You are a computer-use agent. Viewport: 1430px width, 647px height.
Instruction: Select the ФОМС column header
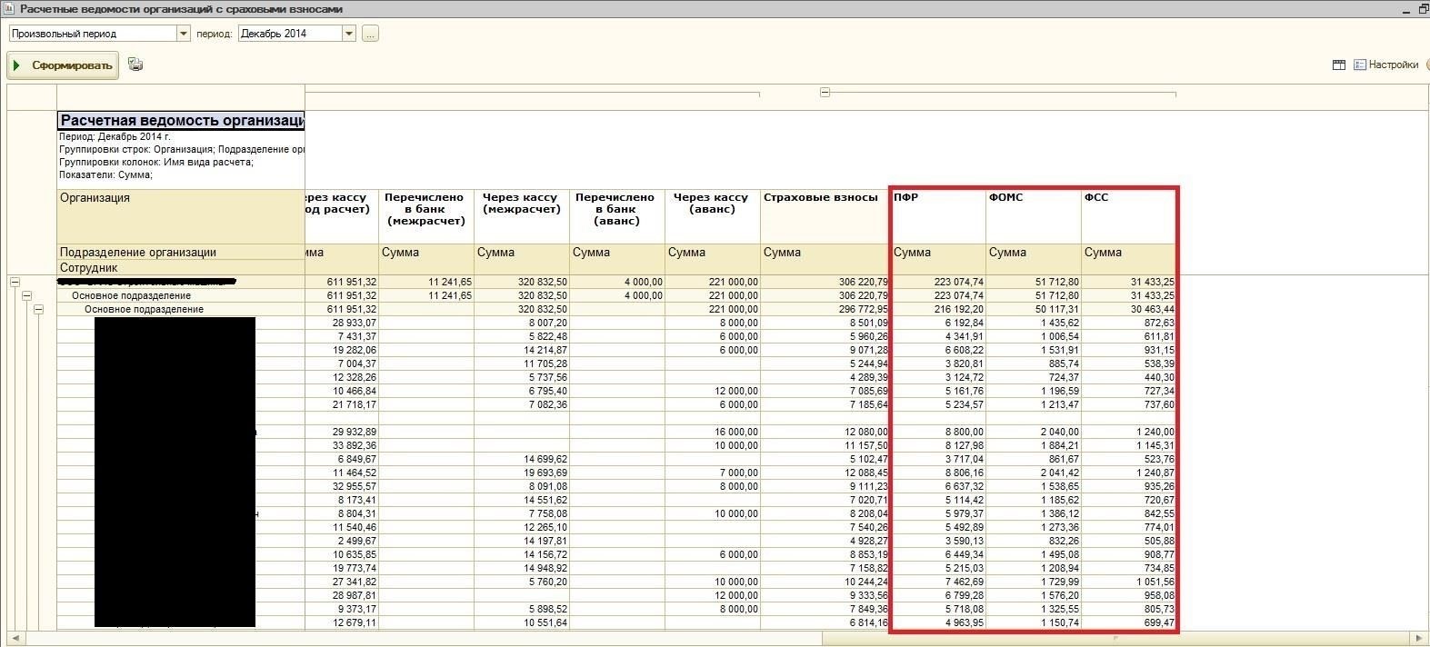click(x=1034, y=216)
